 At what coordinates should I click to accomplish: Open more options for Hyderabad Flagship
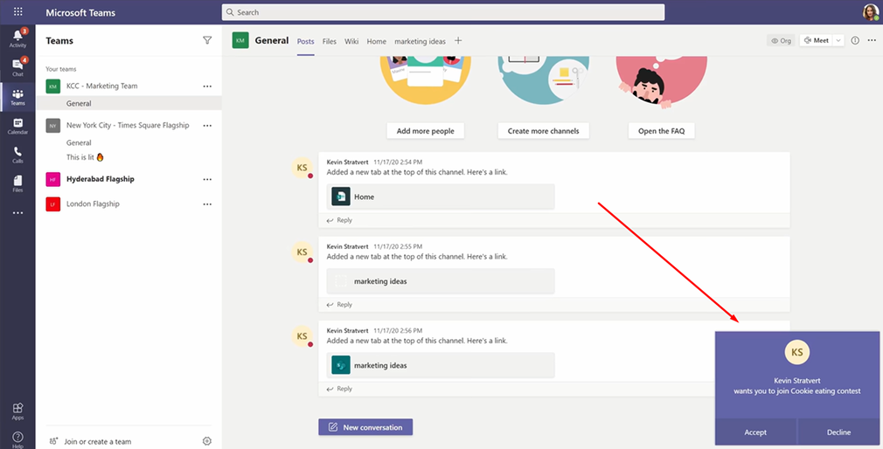point(207,179)
